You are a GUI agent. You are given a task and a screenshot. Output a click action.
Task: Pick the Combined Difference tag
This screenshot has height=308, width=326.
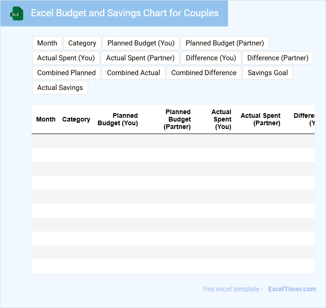pos(204,73)
